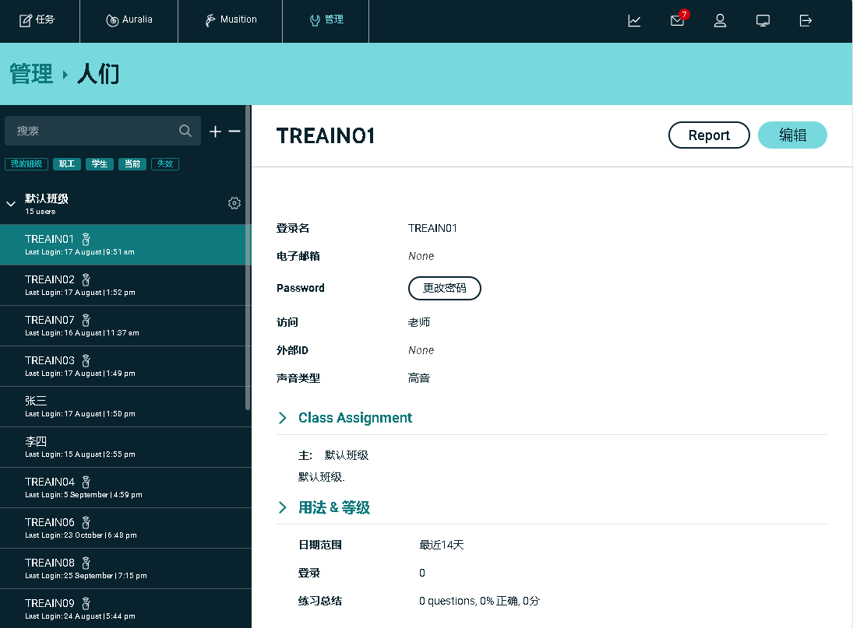853x628 pixels.
Task: Click the 老师 access value
Action: (419, 322)
